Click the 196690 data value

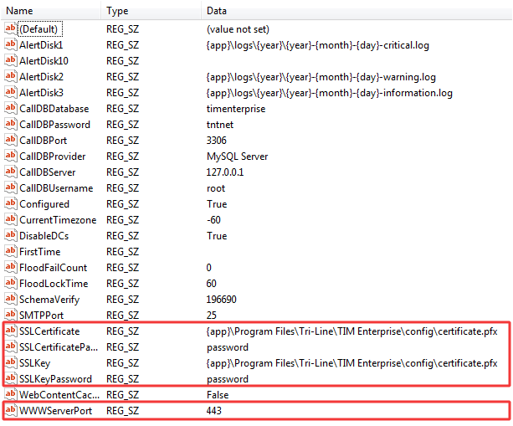tap(221, 300)
